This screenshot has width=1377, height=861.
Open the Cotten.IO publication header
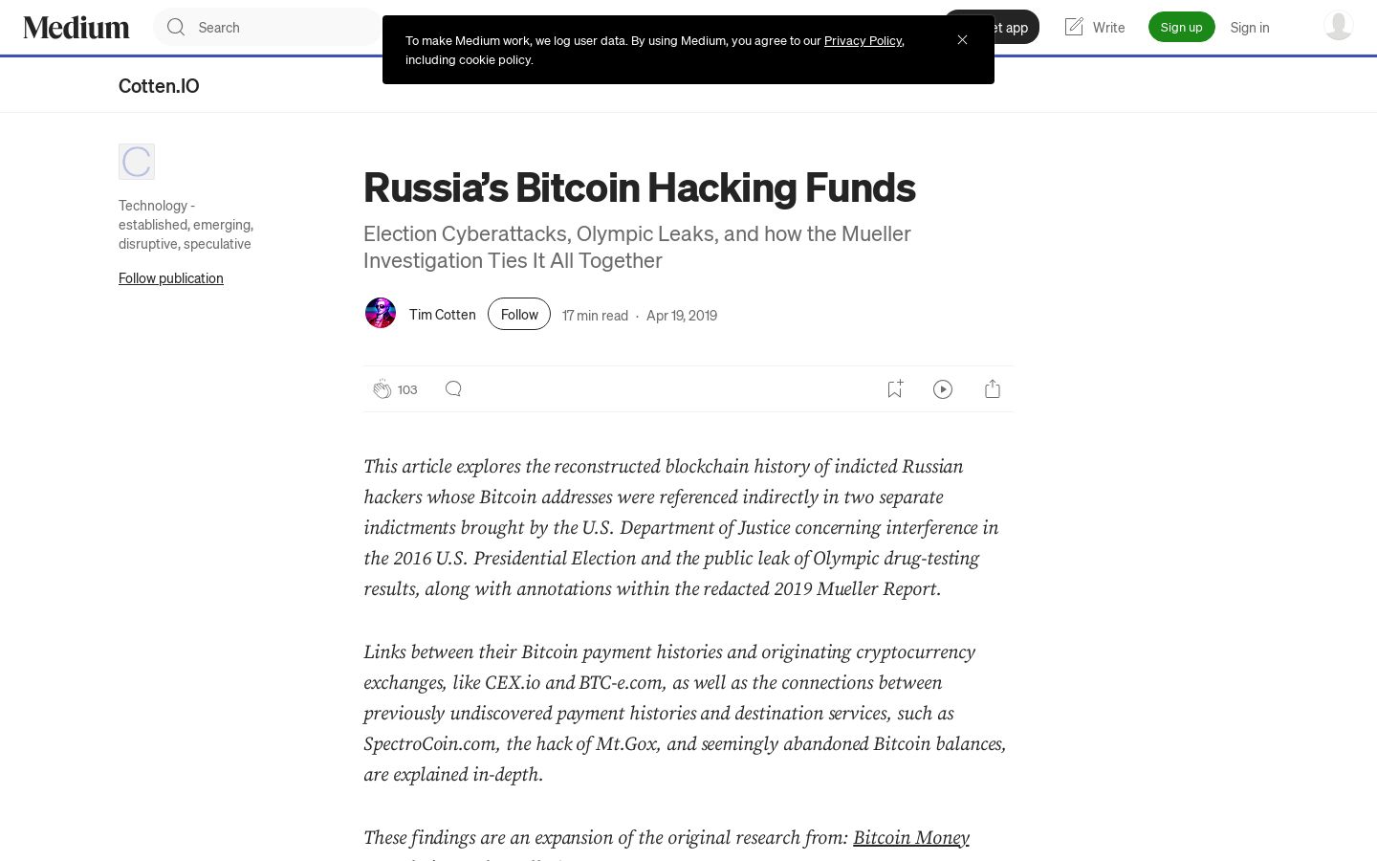tap(159, 85)
